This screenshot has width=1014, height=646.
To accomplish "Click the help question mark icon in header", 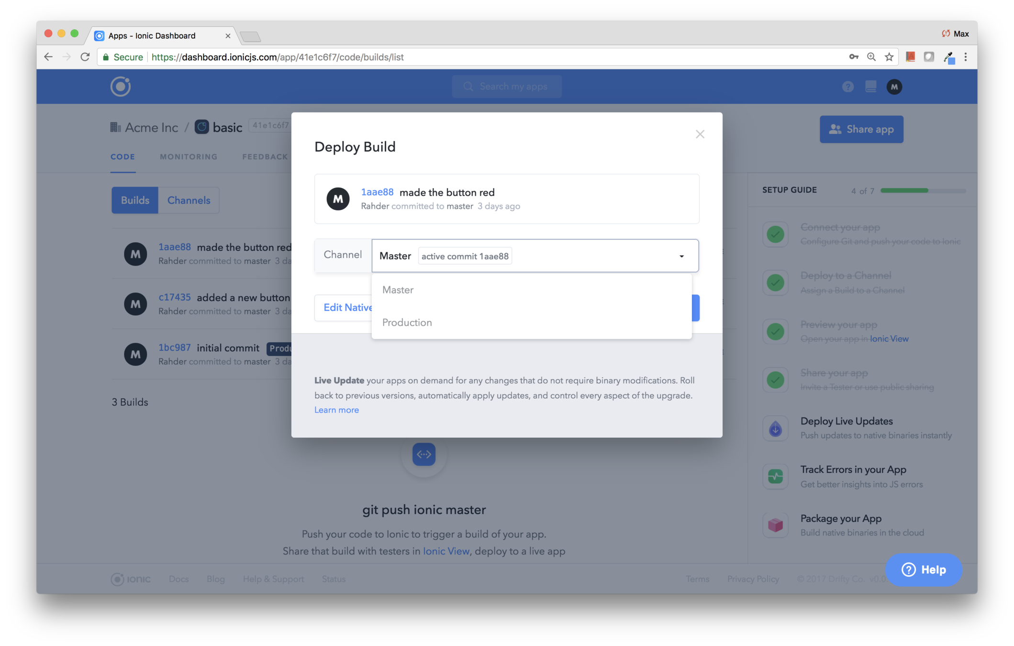I will click(847, 87).
